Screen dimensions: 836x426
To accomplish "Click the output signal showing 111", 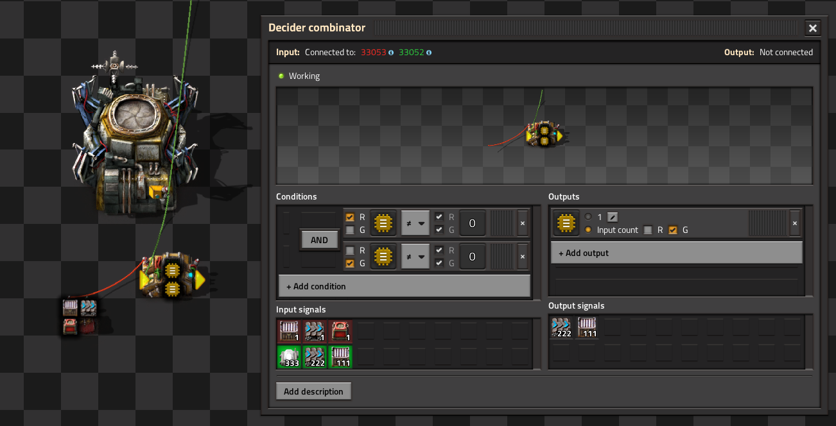I will 588,327.
